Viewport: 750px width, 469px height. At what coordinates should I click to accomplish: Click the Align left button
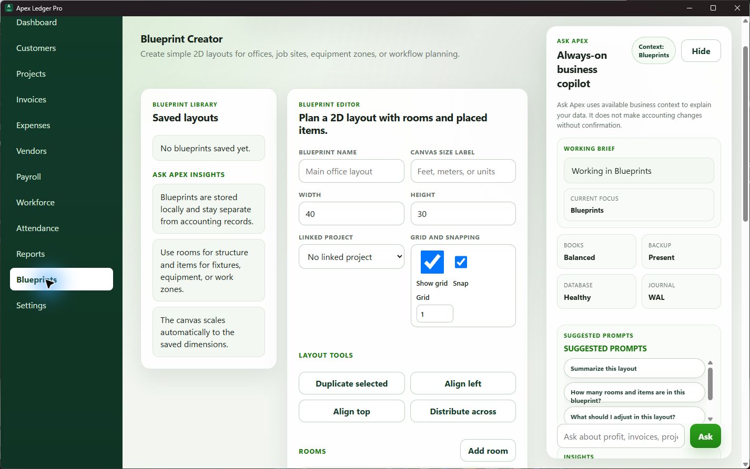(x=463, y=383)
